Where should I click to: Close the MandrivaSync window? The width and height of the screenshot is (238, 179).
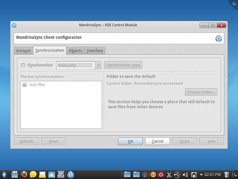(x=221, y=25)
